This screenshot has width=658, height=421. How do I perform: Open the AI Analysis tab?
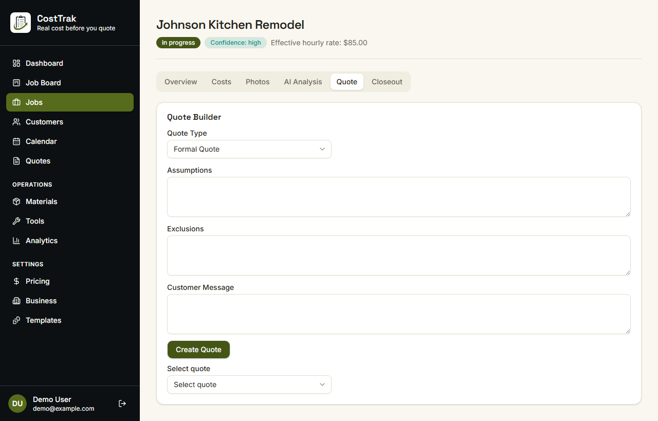point(303,82)
